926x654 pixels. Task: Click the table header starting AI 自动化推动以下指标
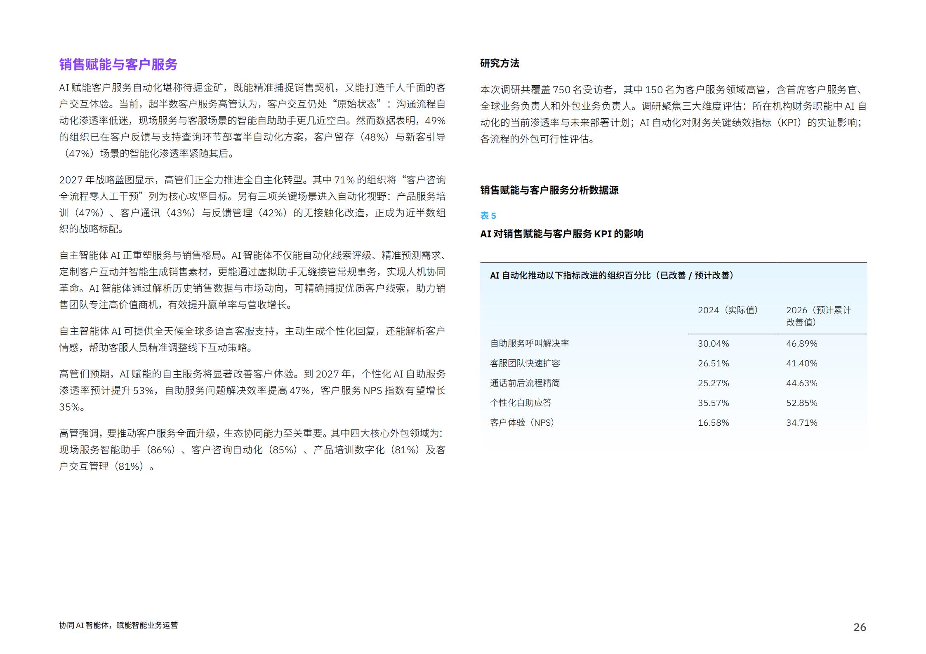coord(612,276)
